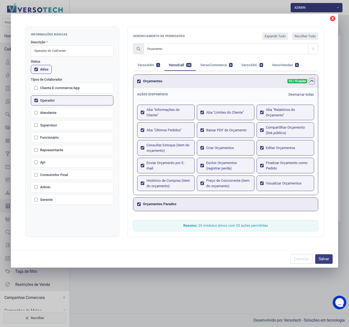The height and width of the screenshot is (327, 349).
Task: Check the Atendente collaborator type
Action: [36, 113]
